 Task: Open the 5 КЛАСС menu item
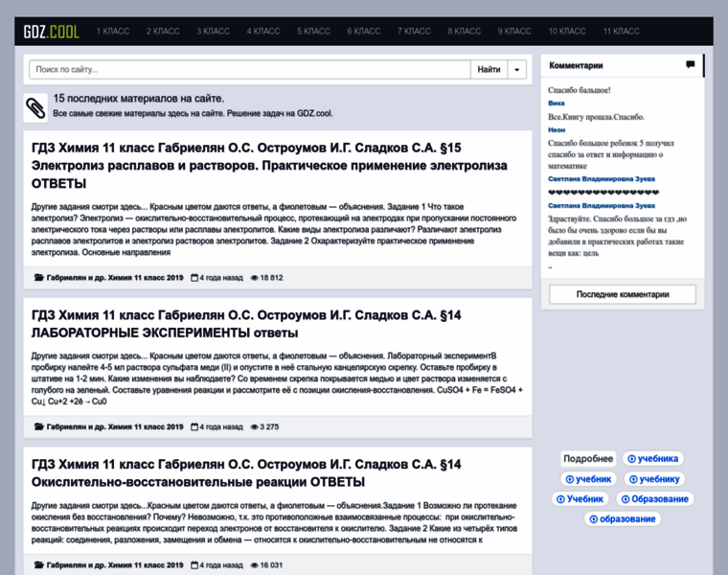click(x=313, y=31)
